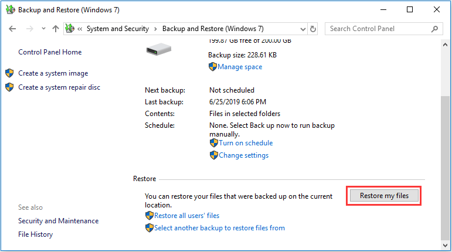The width and height of the screenshot is (452, 252).
Task: Click shield icon next to Change settings
Action: point(214,155)
